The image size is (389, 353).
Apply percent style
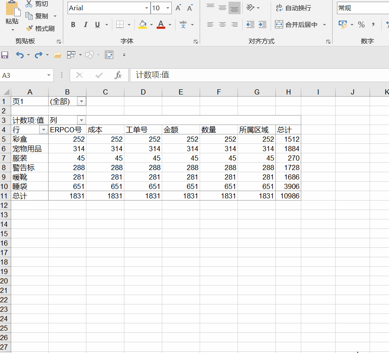coord(361,24)
